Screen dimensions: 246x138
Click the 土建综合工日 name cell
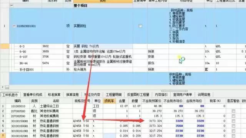point(56,106)
